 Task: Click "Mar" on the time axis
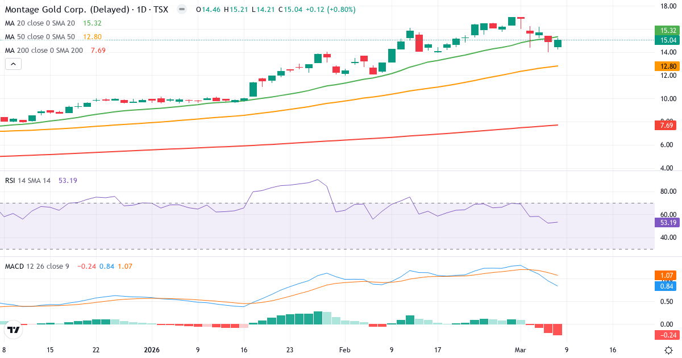521,351
